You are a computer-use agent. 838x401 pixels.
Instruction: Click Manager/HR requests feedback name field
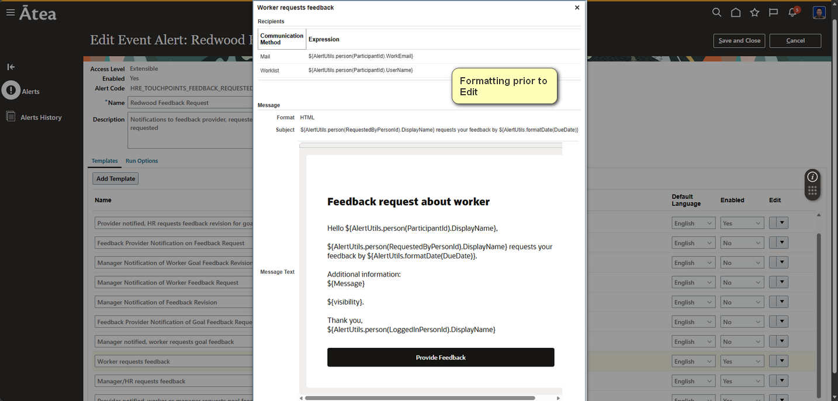[x=174, y=381]
